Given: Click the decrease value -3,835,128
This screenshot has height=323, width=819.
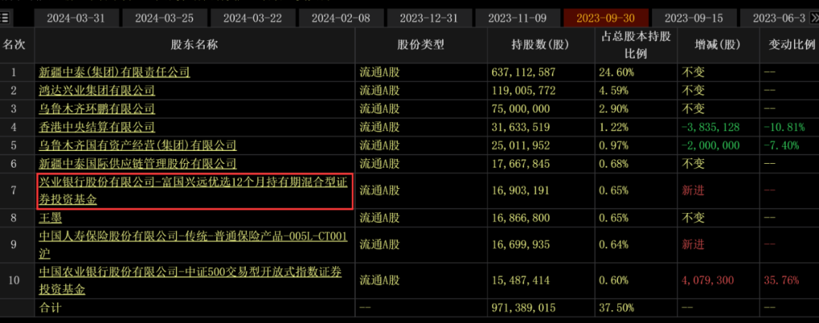Looking at the screenshot, I should 711,127.
